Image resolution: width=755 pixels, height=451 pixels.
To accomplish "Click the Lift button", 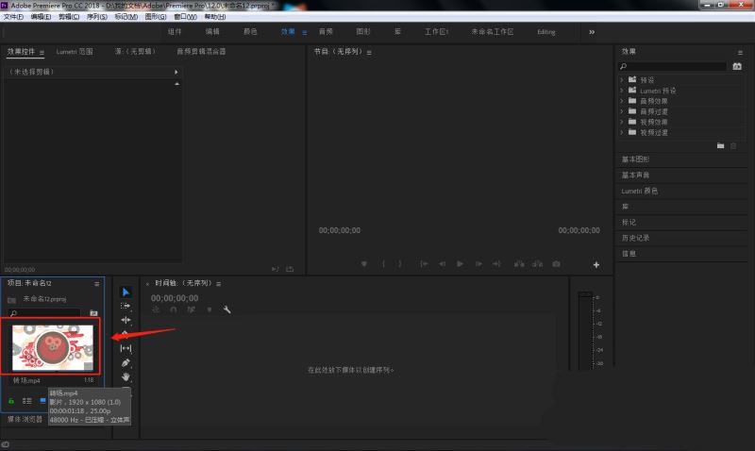I will (x=519, y=264).
